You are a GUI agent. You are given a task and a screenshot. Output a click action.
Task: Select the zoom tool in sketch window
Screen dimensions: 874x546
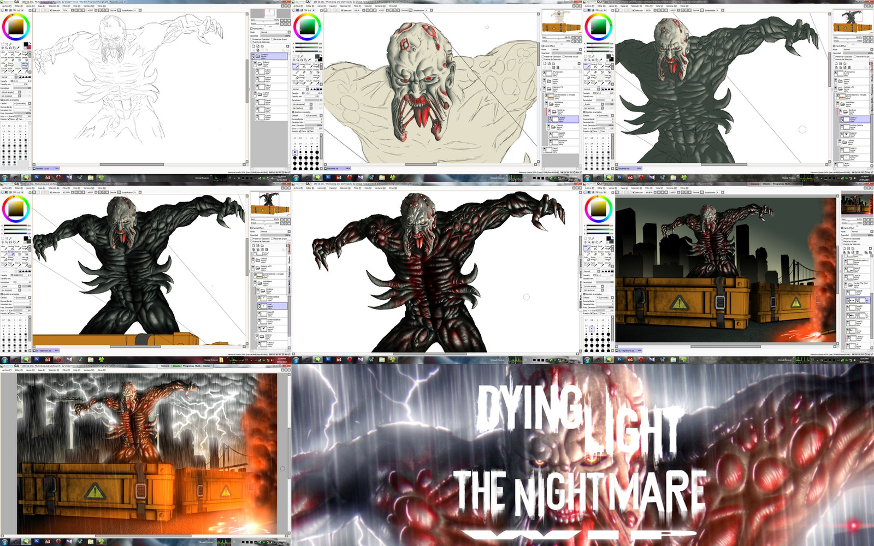[7, 48]
